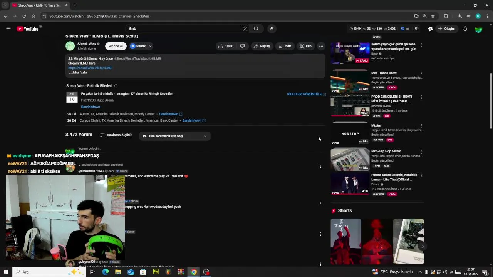Image resolution: width=493 pixels, height=277 pixels.
Task: Click the #TravisScott hashtag
Action: click(x=141, y=58)
